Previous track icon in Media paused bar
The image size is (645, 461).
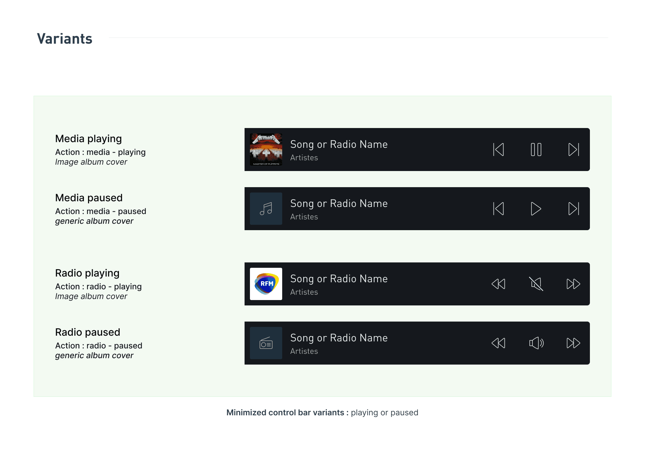click(x=499, y=209)
